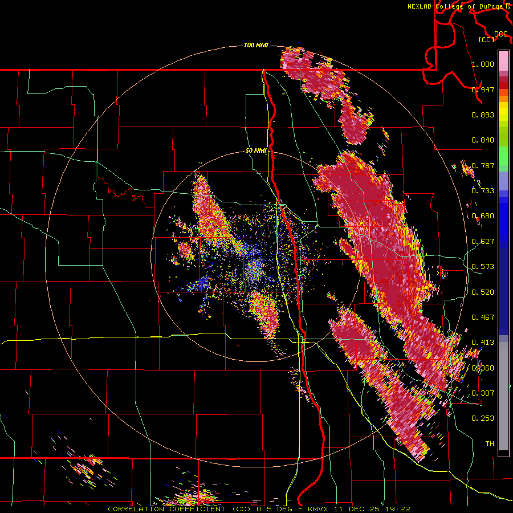The width and height of the screenshot is (513, 513).
Task: Click the NEXLAB-College of DuPage credit text
Action: [455, 6]
